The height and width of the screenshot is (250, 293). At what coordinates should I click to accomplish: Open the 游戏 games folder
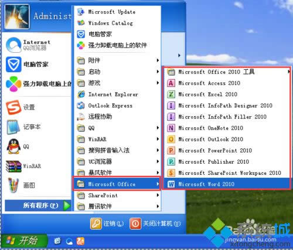(x=117, y=83)
